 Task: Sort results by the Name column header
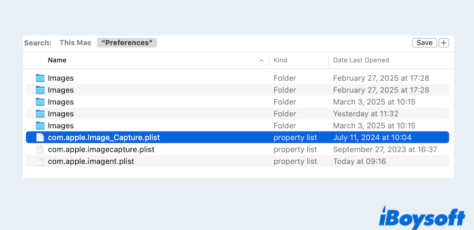pyautogui.click(x=57, y=60)
